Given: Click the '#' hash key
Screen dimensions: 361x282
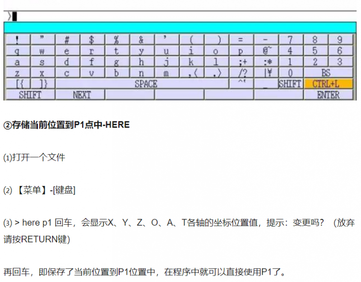Looking at the screenshot, I should point(67,40).
